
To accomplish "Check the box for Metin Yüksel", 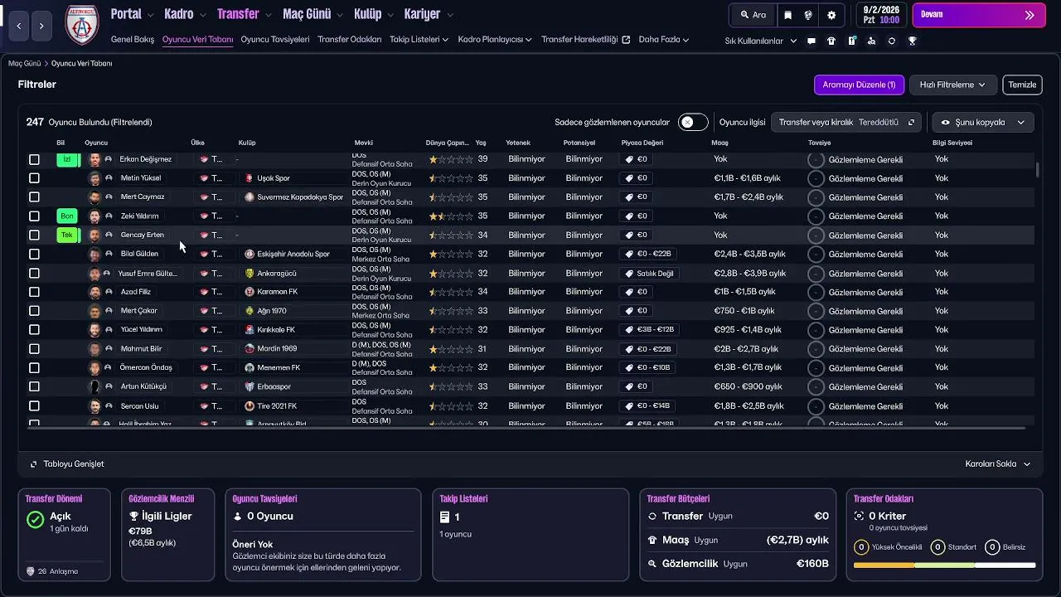I will pos(34,178).
